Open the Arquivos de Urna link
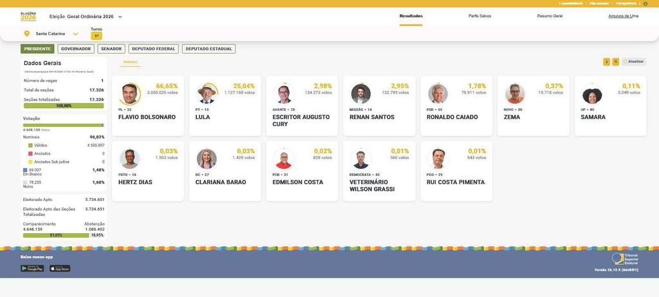The image size is (659, 297). point(623,16)
